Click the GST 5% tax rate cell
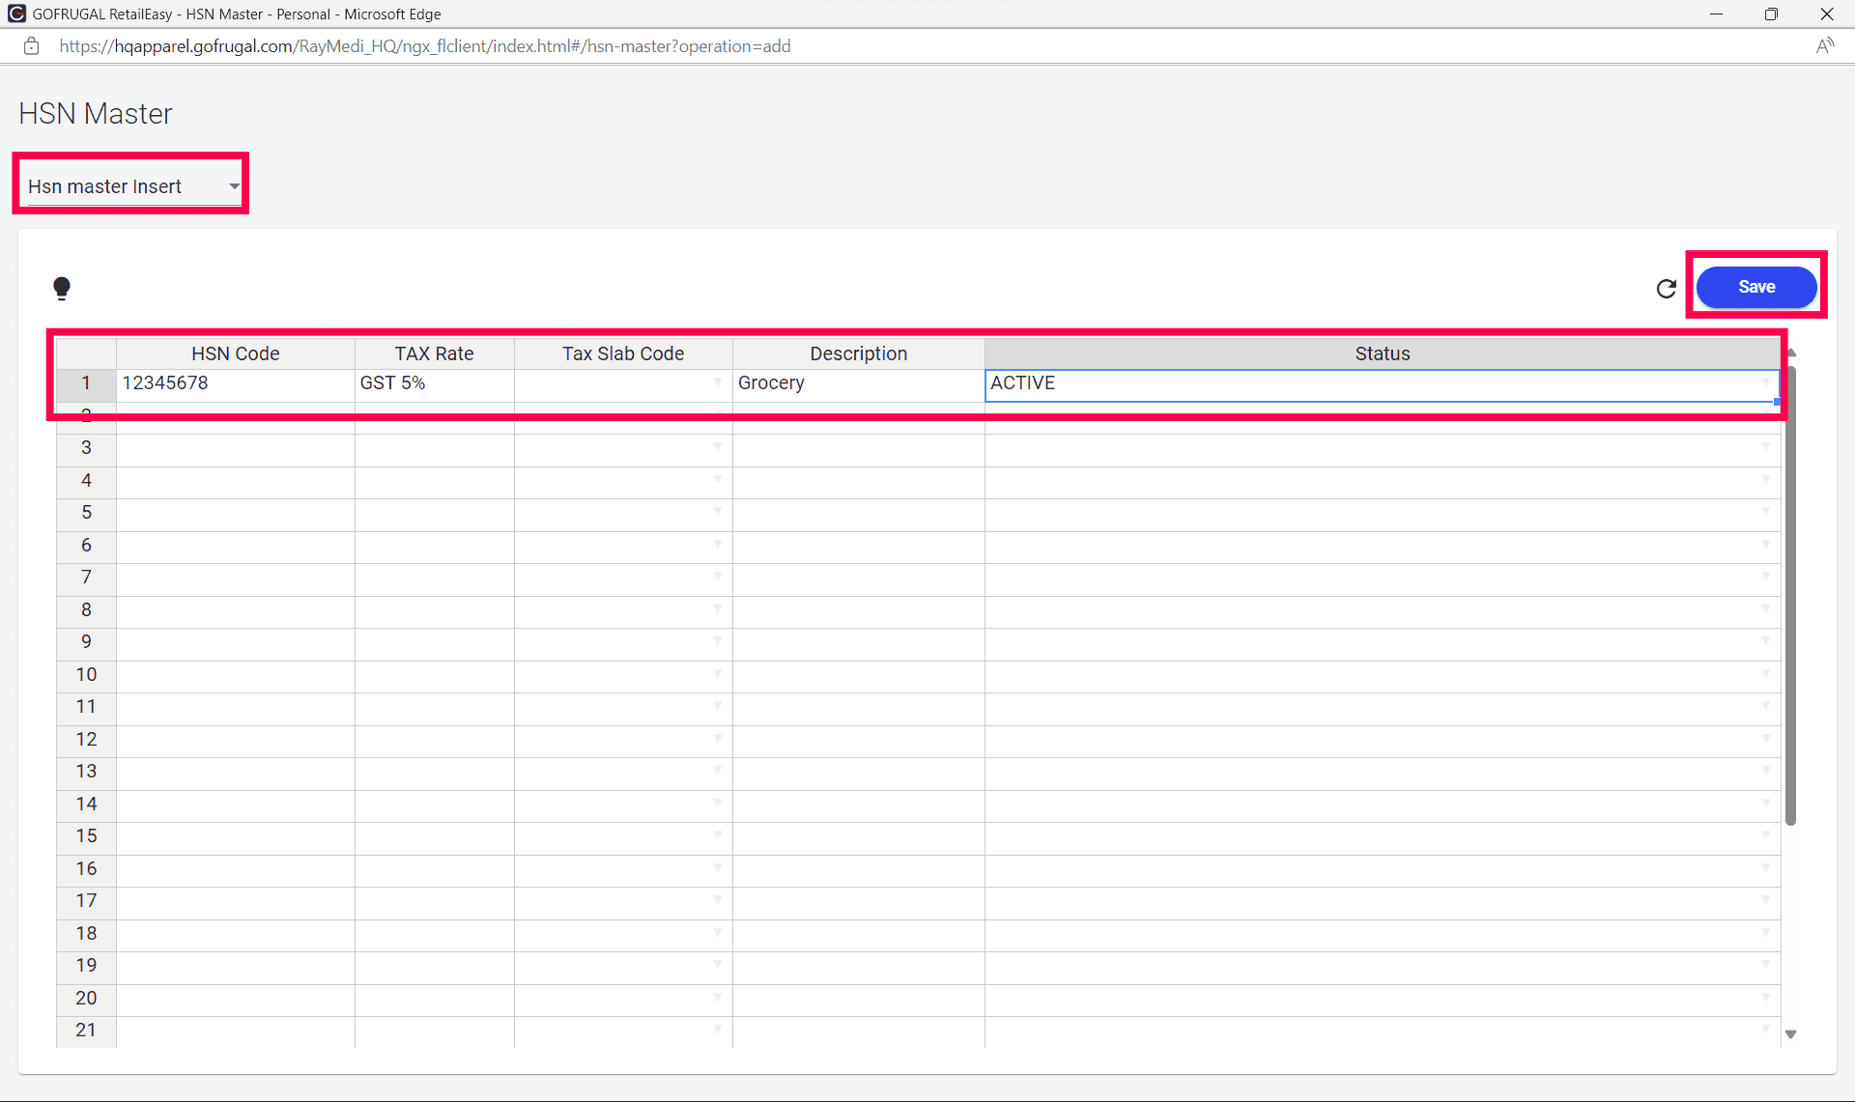This screenshot has height=1102, width=1855. coord(434,383)
